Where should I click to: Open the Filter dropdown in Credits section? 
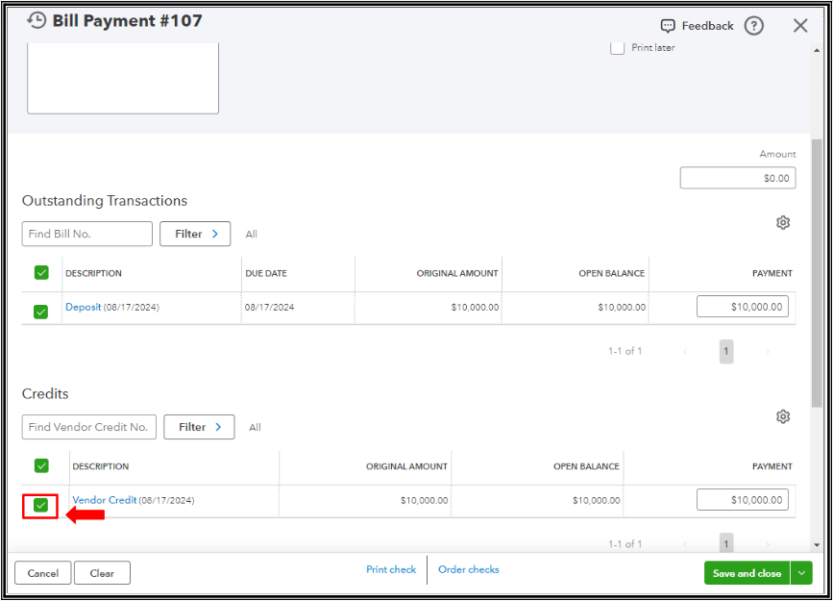point(199,427)
